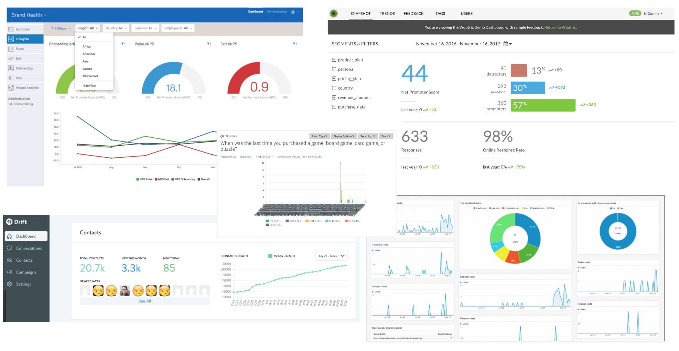Click See All under Newest Faces
The width and height of the screenshot is (679, 351).
click(145, 301)
